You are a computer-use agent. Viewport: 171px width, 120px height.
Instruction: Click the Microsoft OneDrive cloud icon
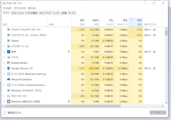[9, 79]
